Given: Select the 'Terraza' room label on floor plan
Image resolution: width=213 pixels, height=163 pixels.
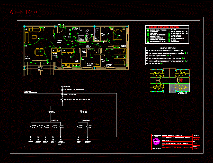Looking at the screenshot, I should click(40, 69).
